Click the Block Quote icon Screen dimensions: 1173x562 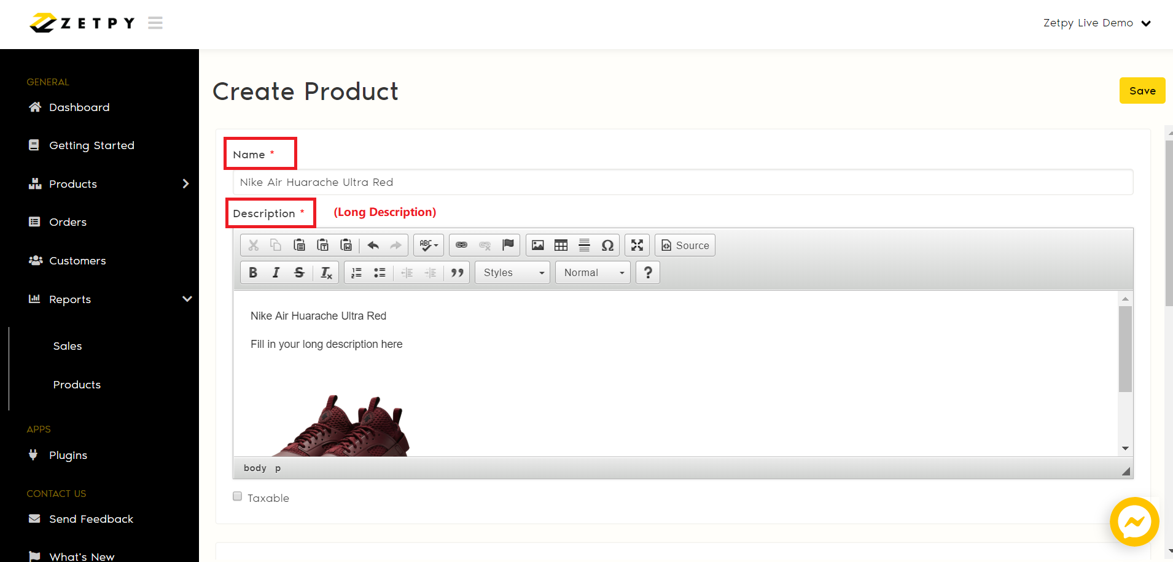pos(457,272)
